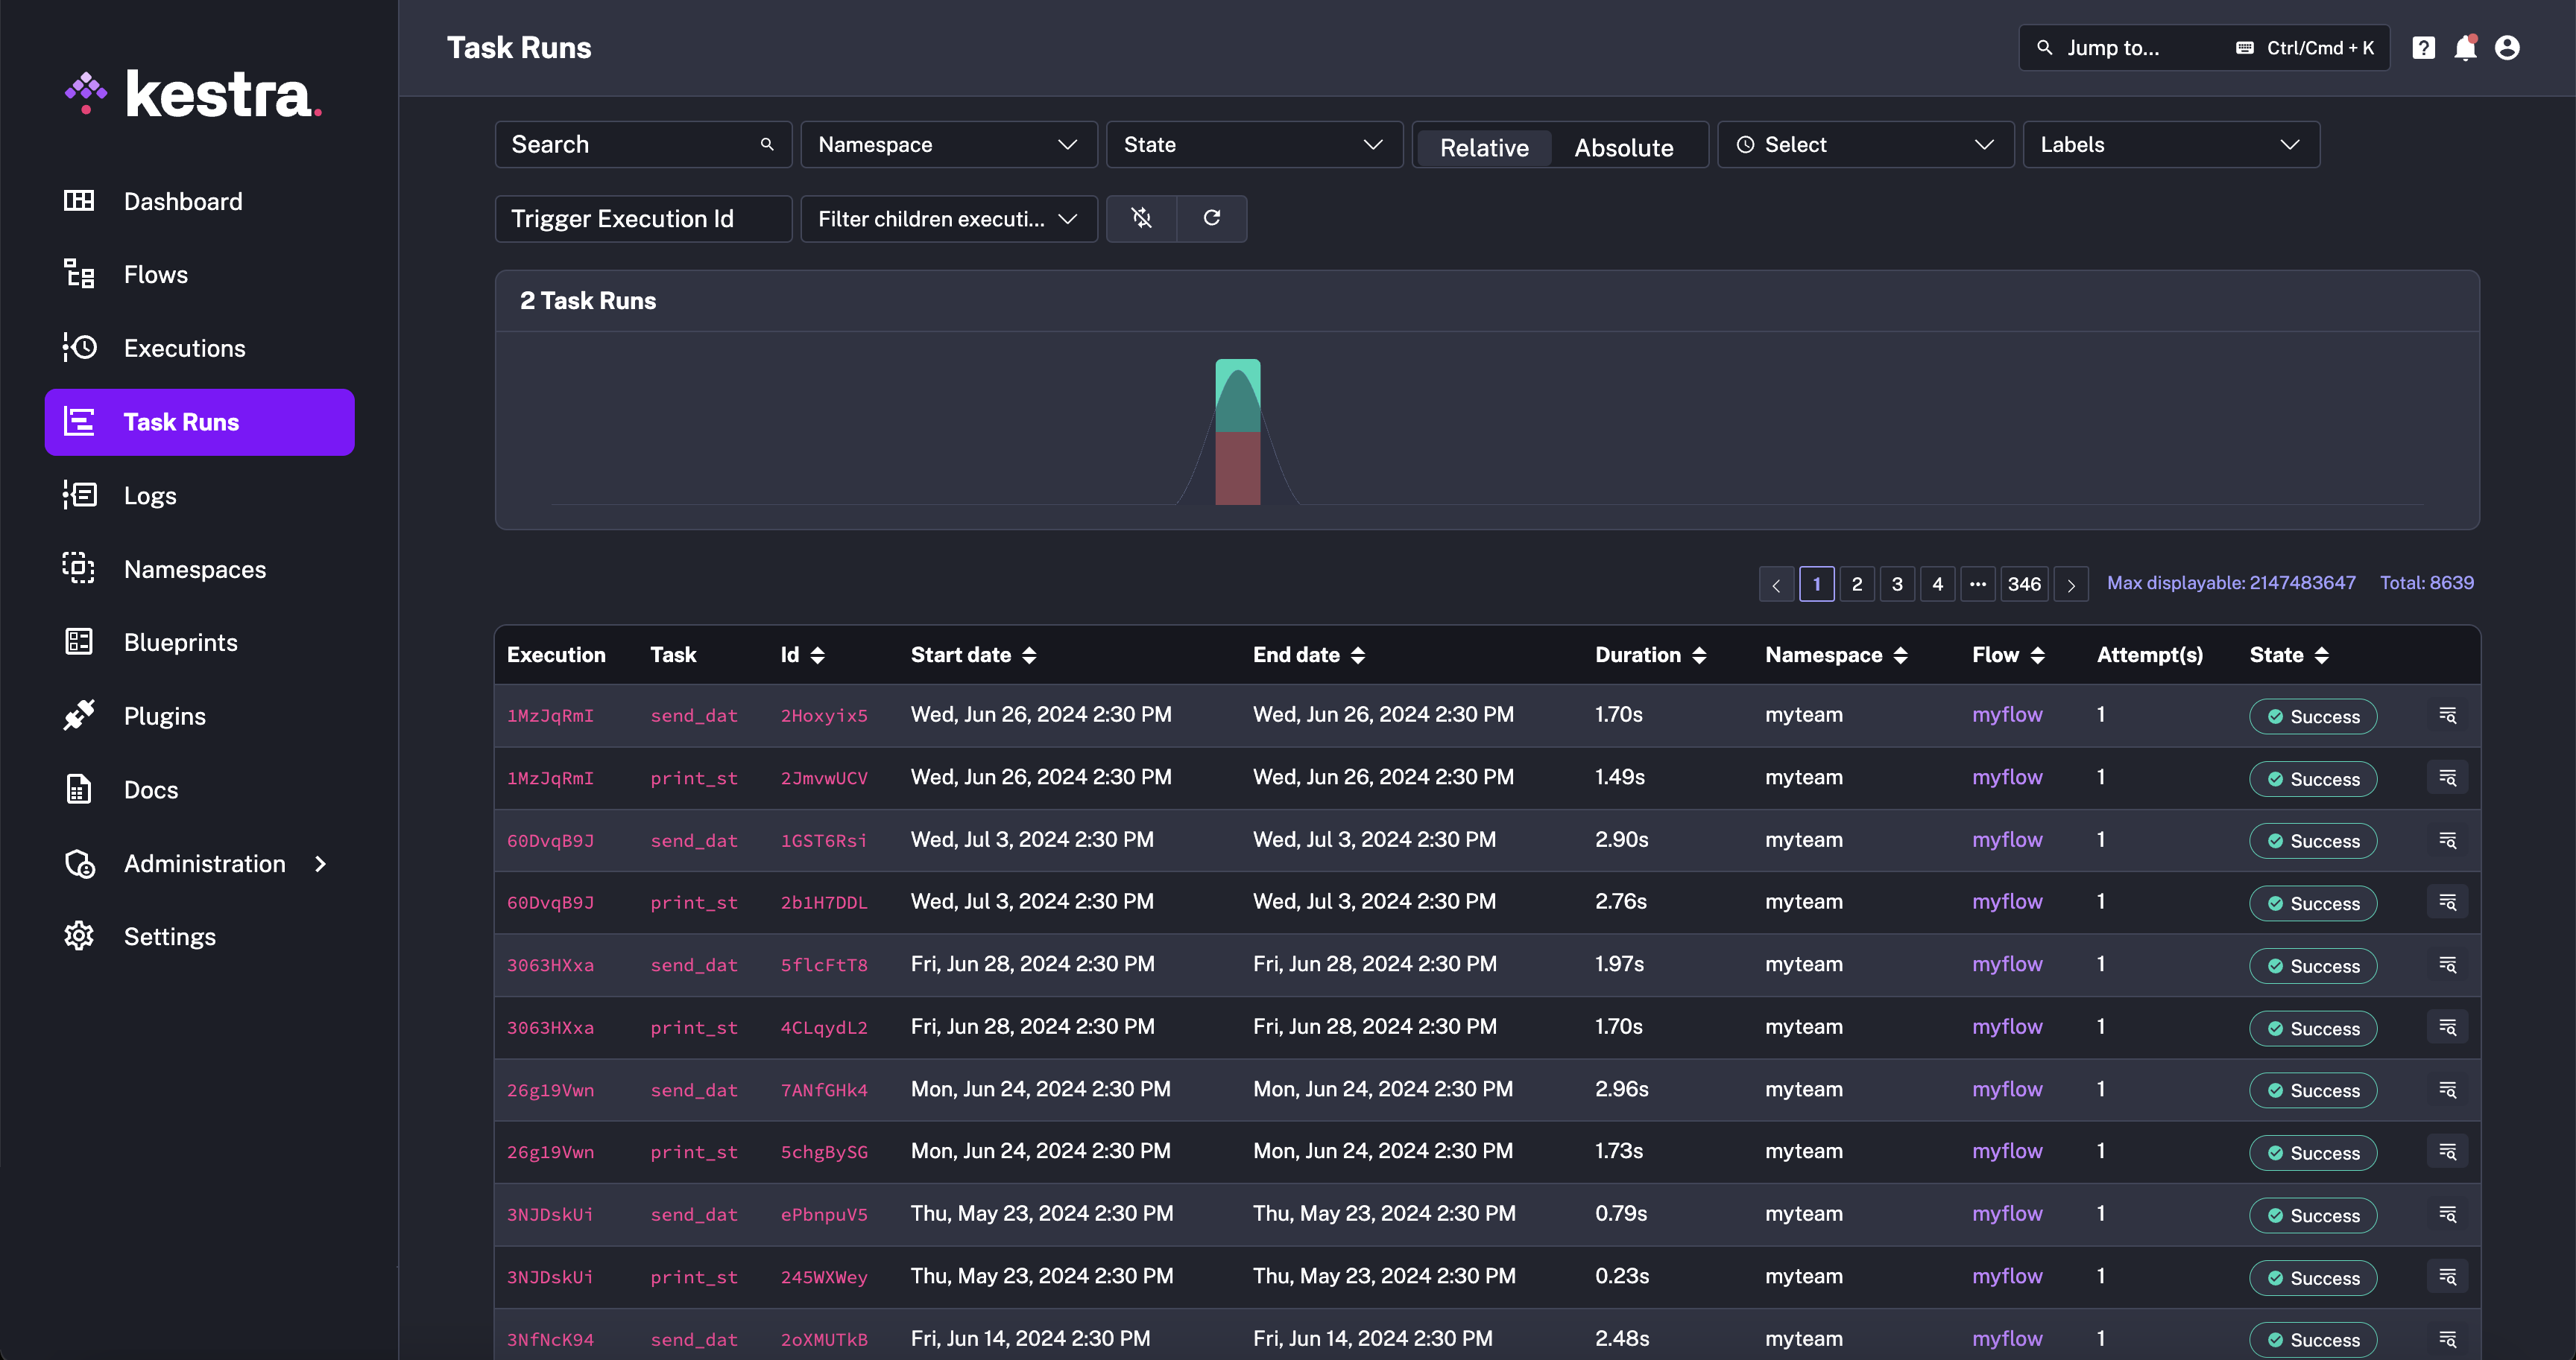Navigate to Flows from the sidebar

coord(156,274)
